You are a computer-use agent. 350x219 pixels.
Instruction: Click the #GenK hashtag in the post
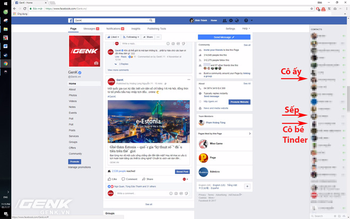[111, 97]
